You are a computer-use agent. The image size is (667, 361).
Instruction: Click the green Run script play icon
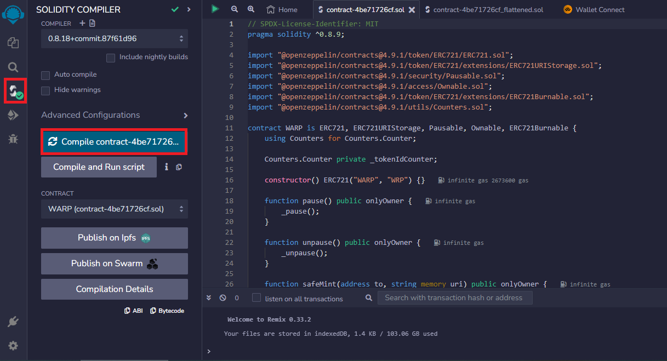[x=215, y=9]
